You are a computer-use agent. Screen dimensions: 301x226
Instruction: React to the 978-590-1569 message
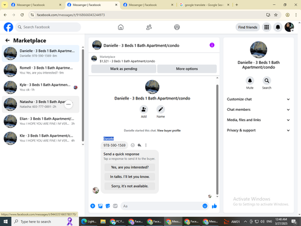(x=132, y=145)
